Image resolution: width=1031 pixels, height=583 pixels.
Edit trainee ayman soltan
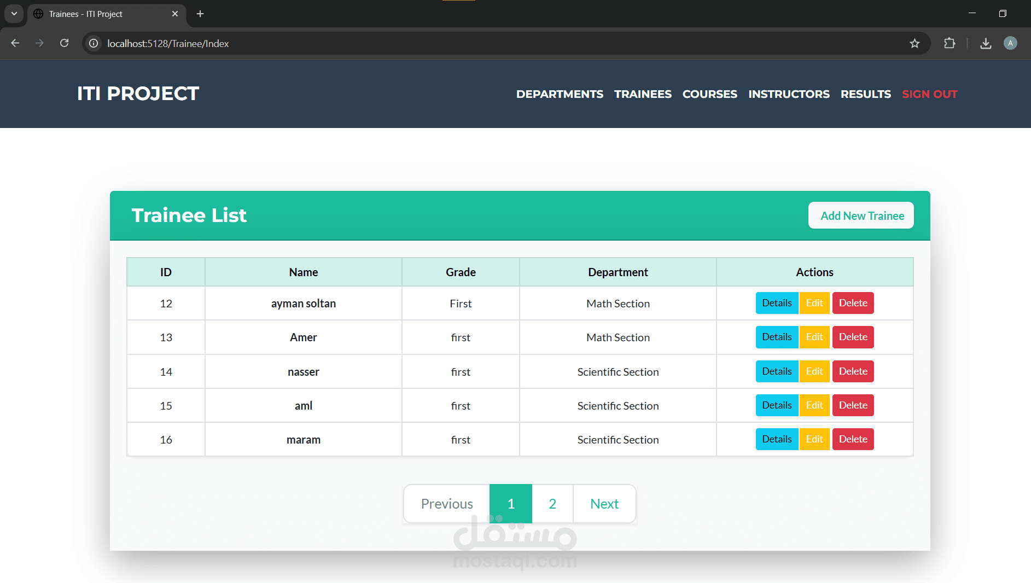coord(814,303)
